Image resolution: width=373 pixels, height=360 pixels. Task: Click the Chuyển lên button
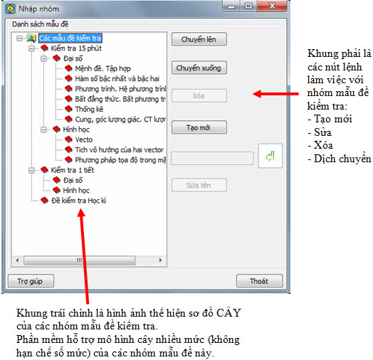coord(199,39)
